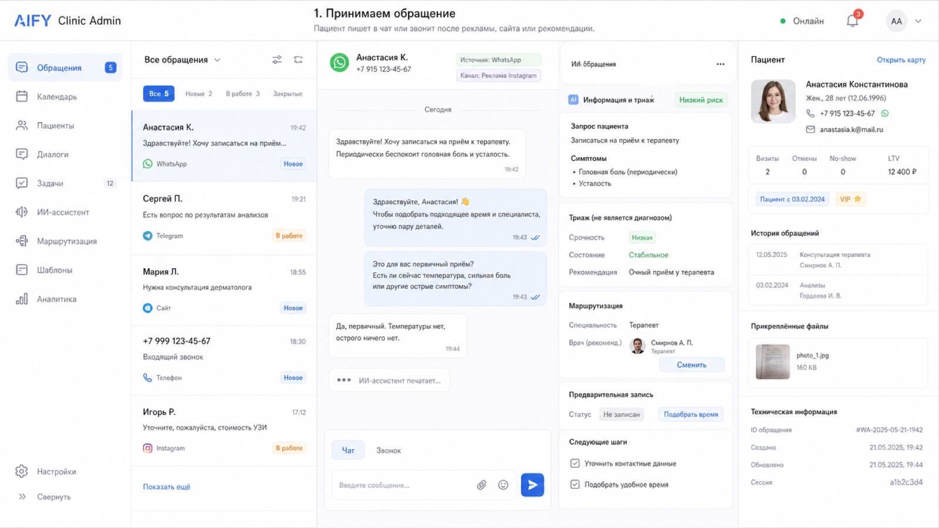Open three-dot menu in AI requests panel

720,64
